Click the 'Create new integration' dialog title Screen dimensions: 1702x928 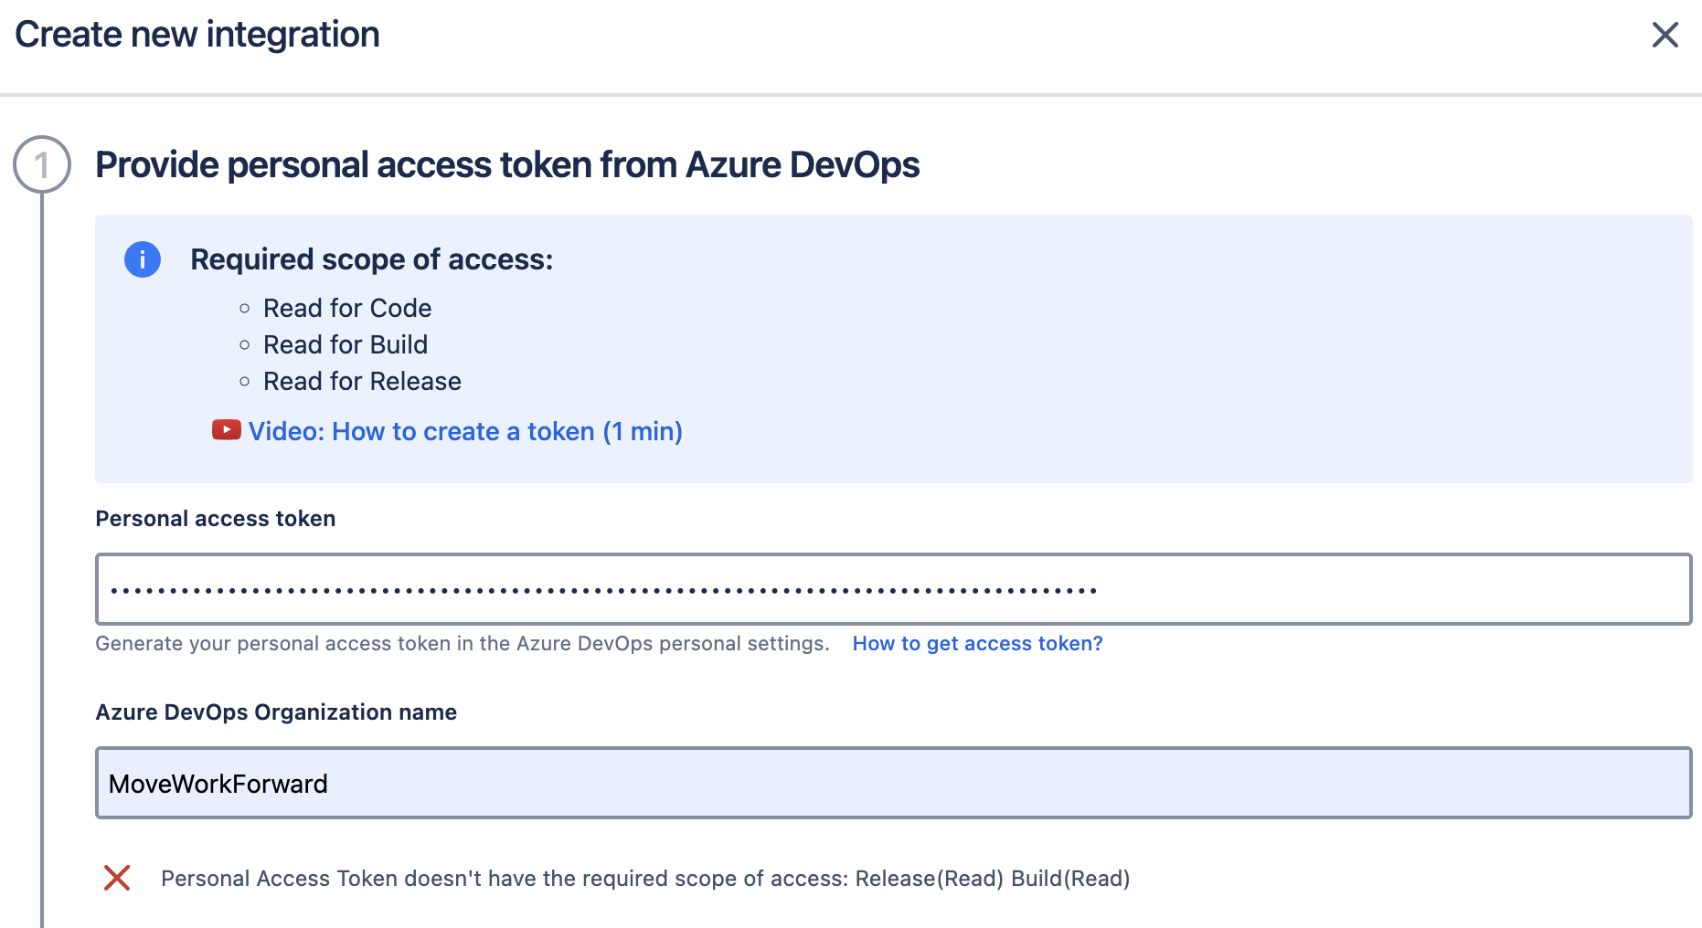tap(197, 35)
